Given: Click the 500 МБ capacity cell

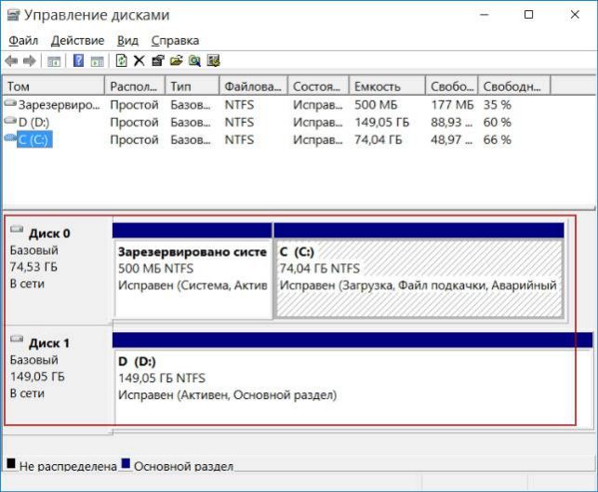Looking at the screenshot, I should click(x=376, y=104).
